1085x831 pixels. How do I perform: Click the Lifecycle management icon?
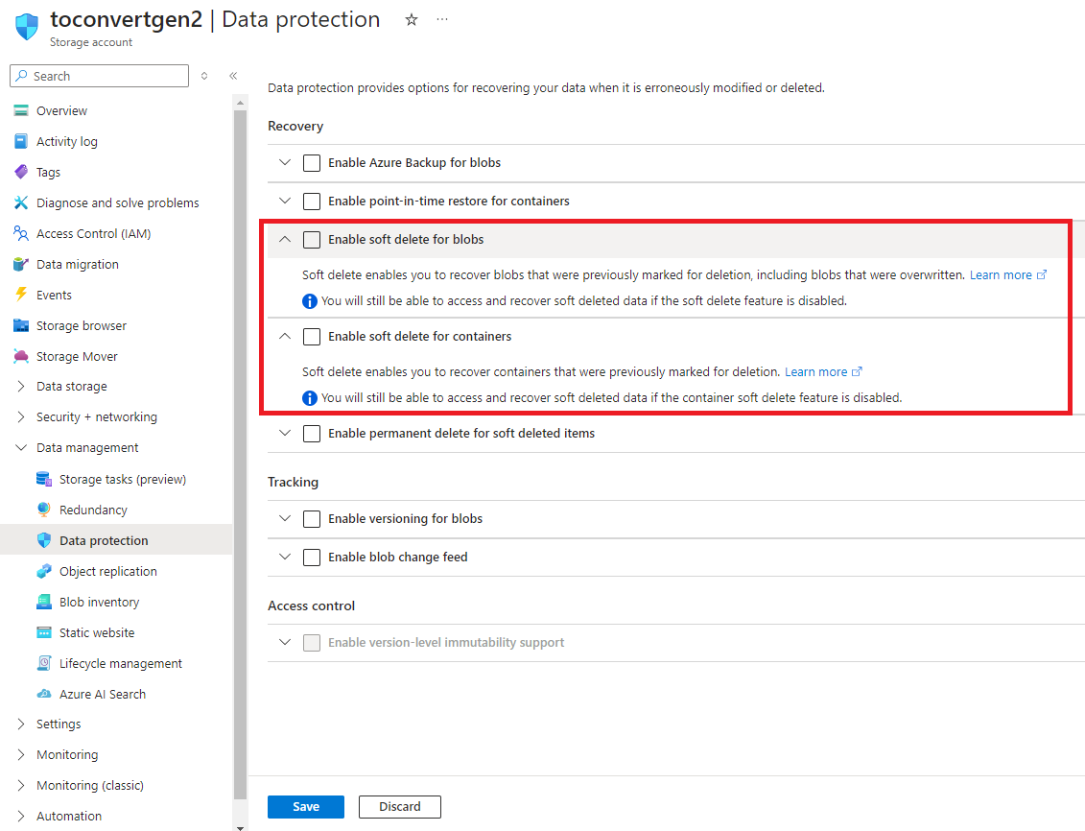click(x=44, y=663)
